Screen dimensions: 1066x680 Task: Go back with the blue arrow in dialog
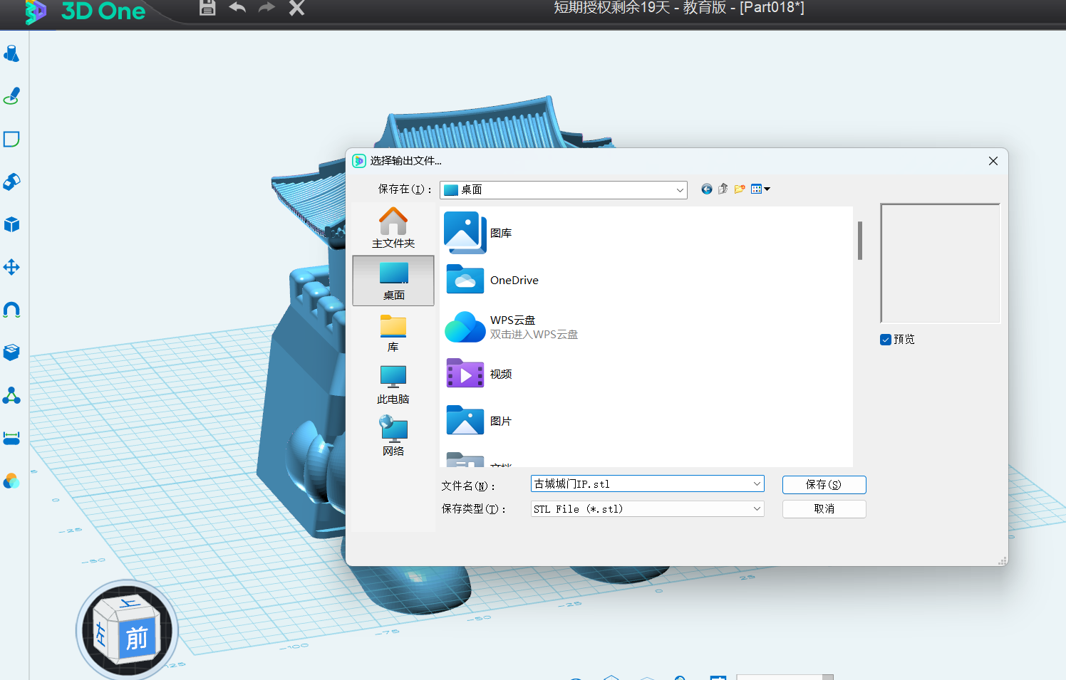[x=706, y=189]
